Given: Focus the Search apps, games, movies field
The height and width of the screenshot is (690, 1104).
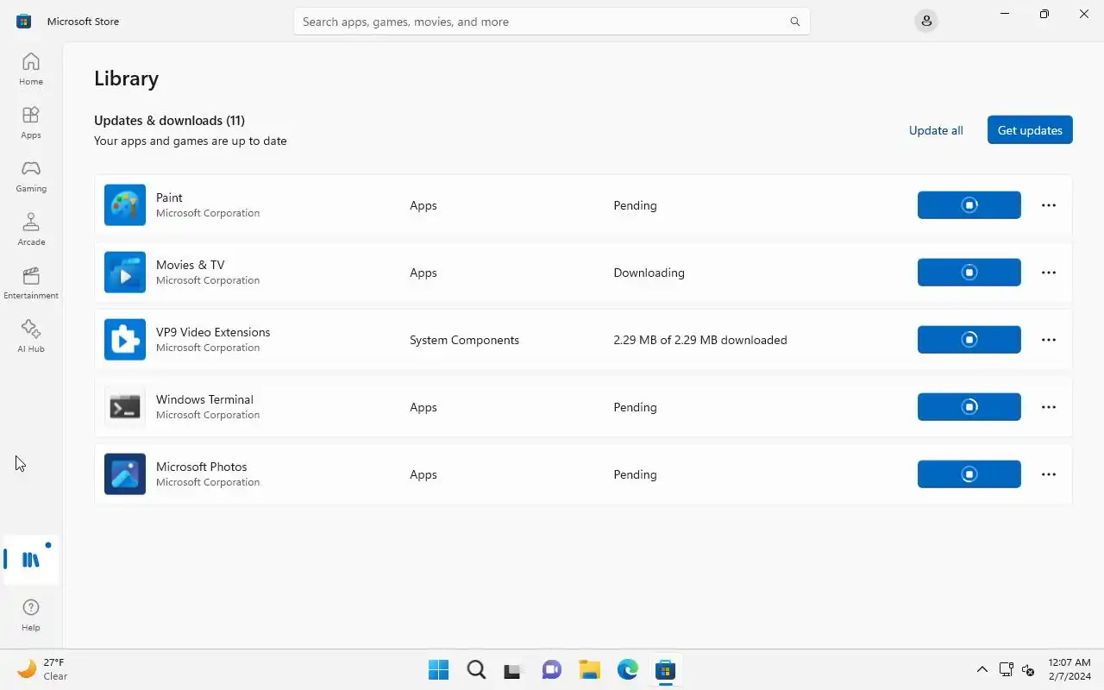Looking at the screenshot, I should [552, 22].
